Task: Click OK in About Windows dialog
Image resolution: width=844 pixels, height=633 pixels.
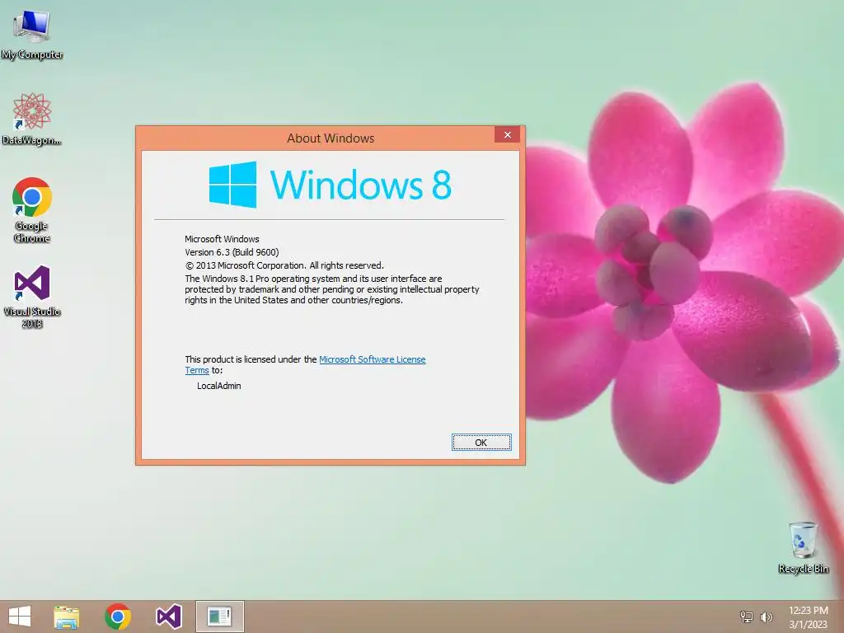Action: click(x=481, y=443)
